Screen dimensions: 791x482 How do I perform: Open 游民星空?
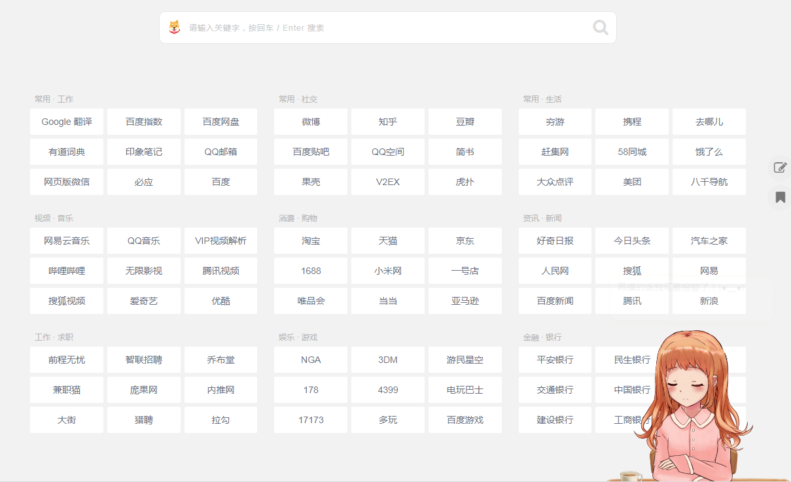coord(465,360)
